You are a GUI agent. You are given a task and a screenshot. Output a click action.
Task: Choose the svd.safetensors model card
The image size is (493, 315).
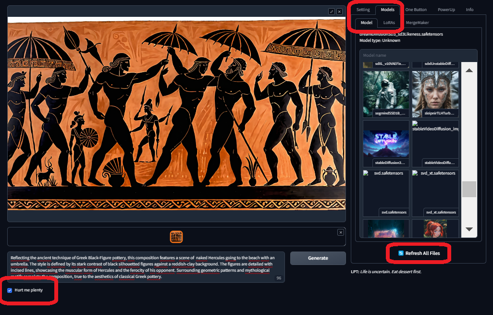click(386, 193)
